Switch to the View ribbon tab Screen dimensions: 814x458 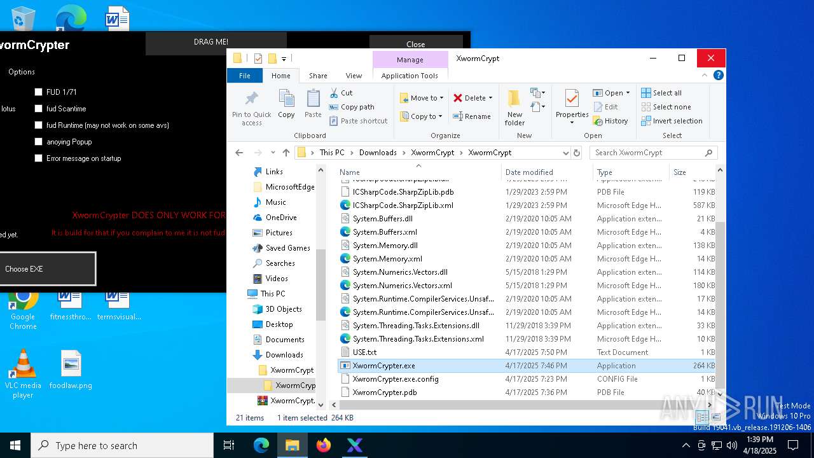(x=354, y=75)
